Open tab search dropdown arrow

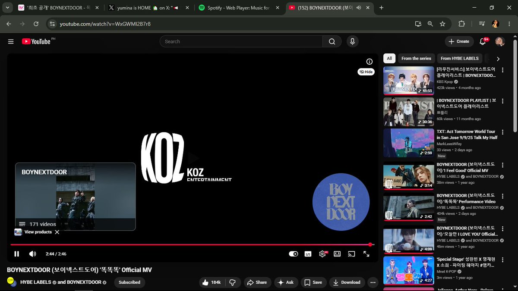pos(7,8)
